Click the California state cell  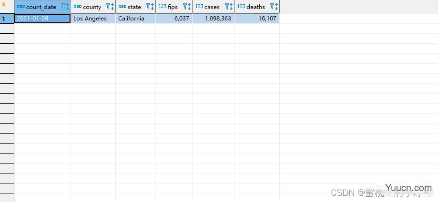coord(135,19)
